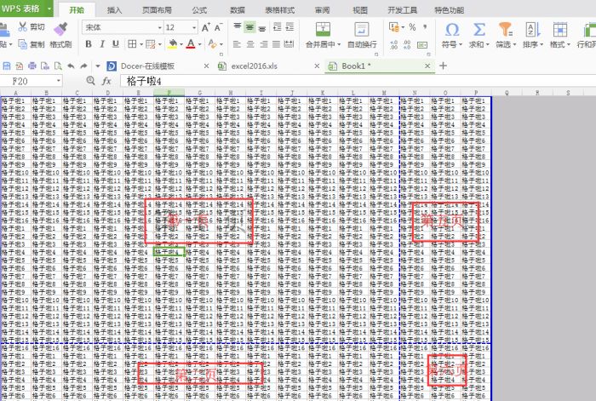The width and height of the screenshot is (596, 401).
Task: Open the Filter (筛选) funnel menu
Action: tap(506, 36)
